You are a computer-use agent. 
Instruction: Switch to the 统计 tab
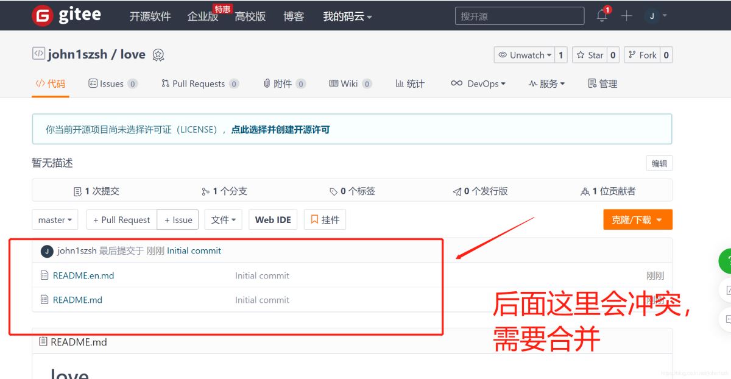coord(410,83)
